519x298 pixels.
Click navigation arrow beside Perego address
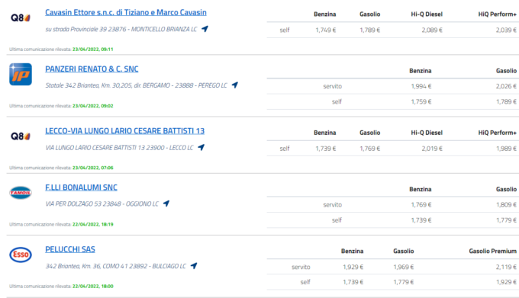[x=234, y=85]
